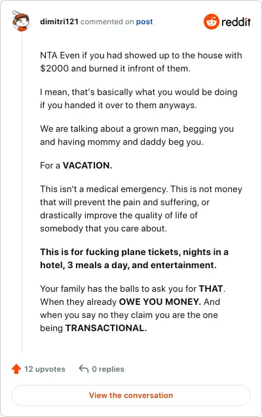
Task: Click the paragraph starting "NTA Even if"
Action: (x=141, y=62)
